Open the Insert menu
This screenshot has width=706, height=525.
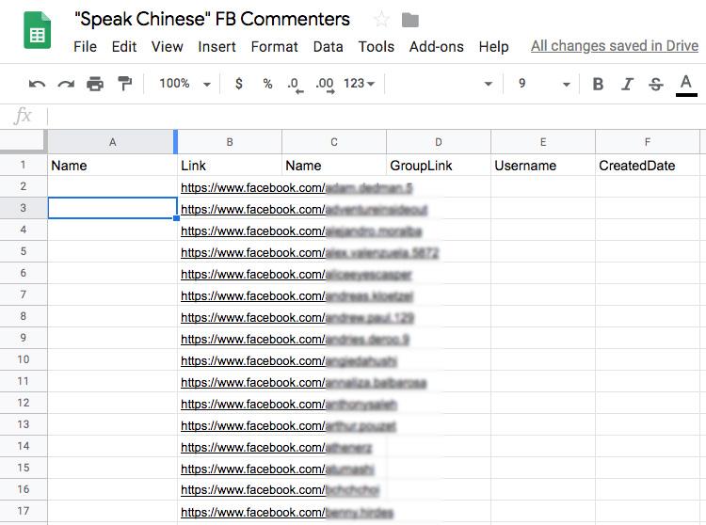(x=217, y=47)
